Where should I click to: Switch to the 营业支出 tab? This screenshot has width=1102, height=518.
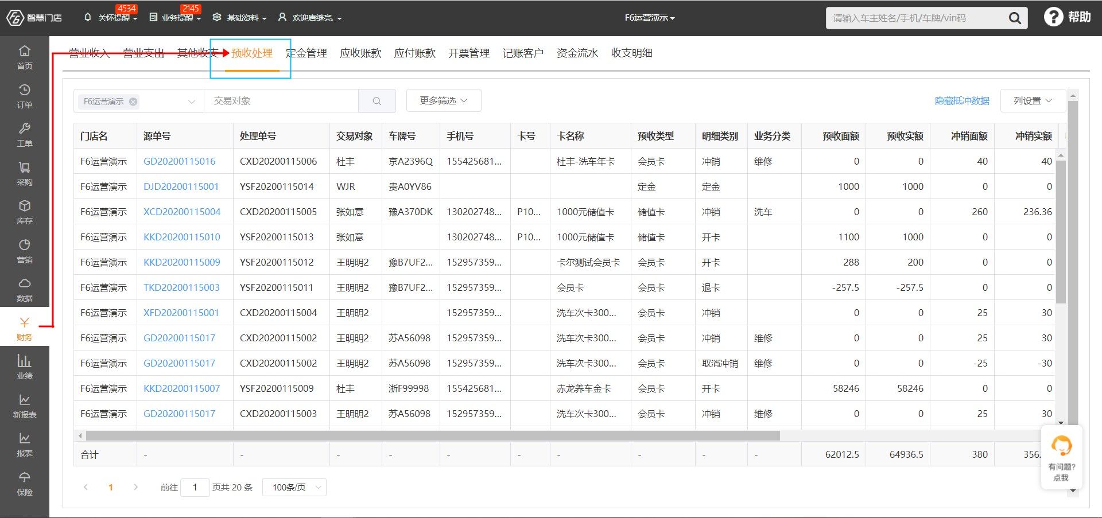[x=143, y=53]
